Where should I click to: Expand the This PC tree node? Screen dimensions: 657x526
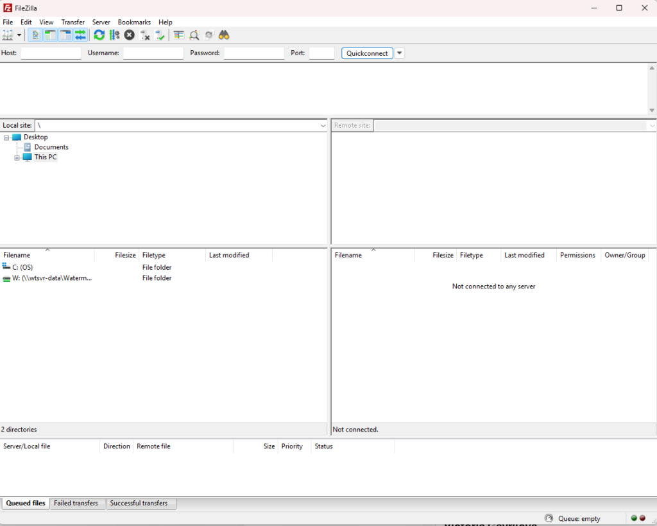pos(17,158)
